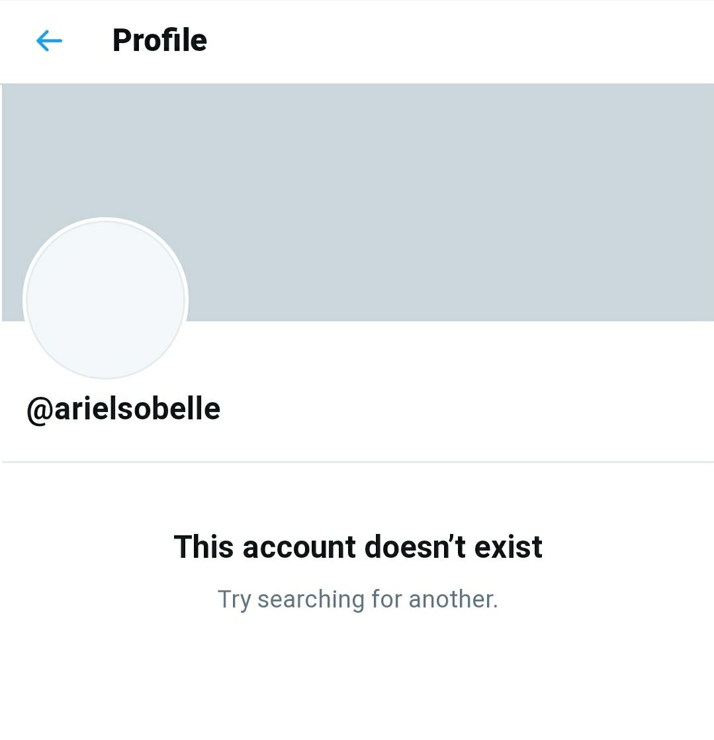Click the word "account" in the error heading
The width and height of the screenshot is (714, 740).
pyautogui.click(x=299, y=547)
